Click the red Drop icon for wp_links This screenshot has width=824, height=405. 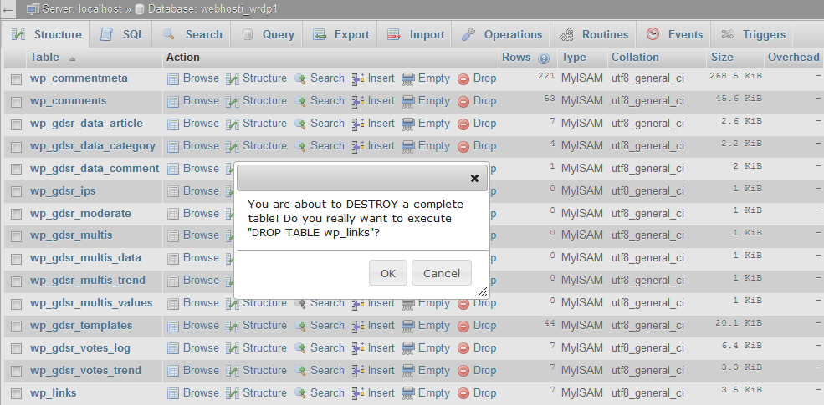[463, 393]
